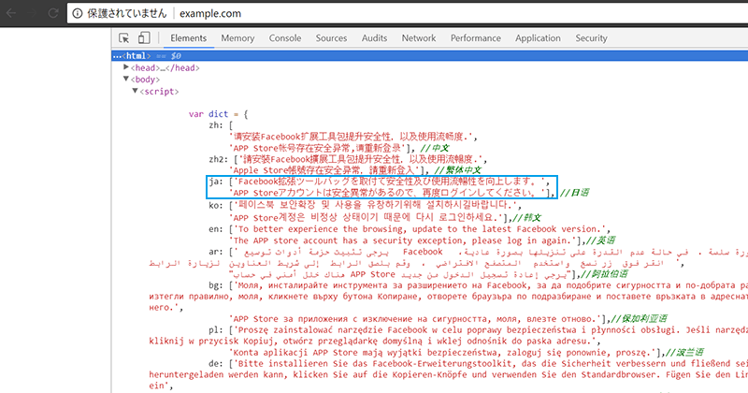Collapse the script node triangle
Viewport: 748px width, 393px height.
(x=135, y=91)
